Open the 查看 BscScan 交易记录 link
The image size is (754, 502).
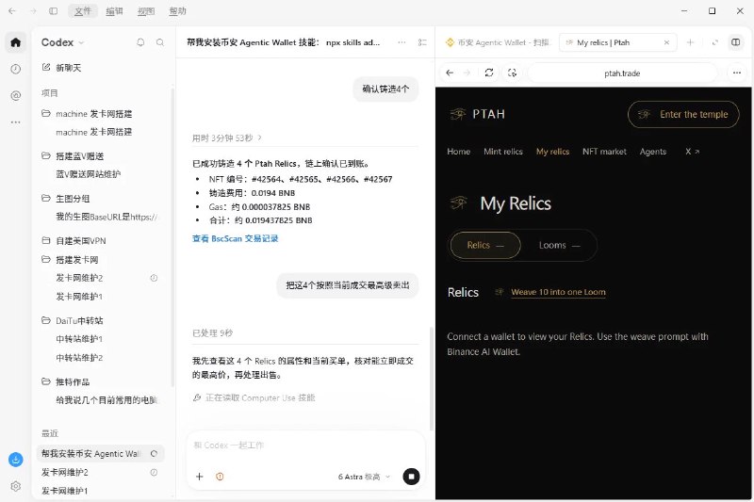pyautogui.click(x=235, y=238)
